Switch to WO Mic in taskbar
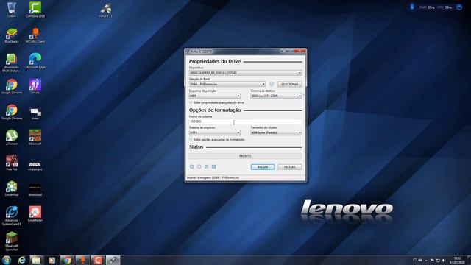This screenshot has width=471, height=265. 82,260
